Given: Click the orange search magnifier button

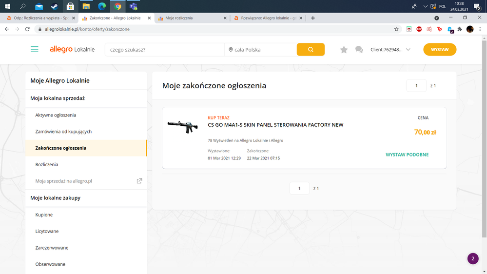Looking at the screenshot, I should (x=311, y=49).
